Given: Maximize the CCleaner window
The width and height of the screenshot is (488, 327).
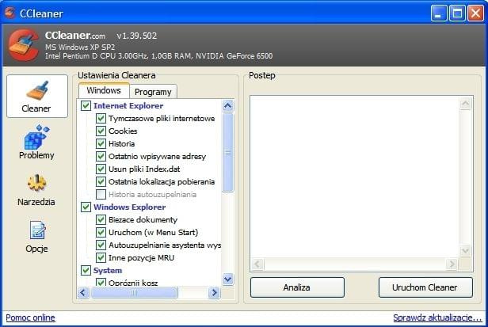Looking at the screenshot, I should (x=457, y=13).
